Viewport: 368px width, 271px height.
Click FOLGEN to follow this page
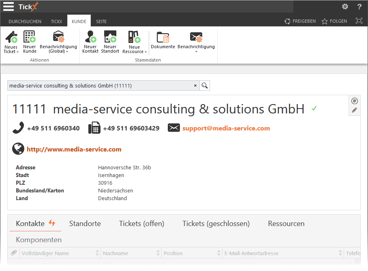point(334,21)
